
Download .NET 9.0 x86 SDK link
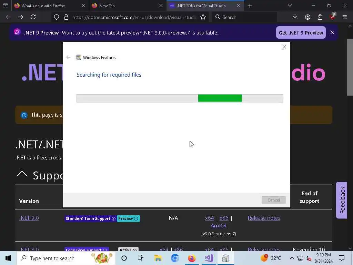224,218
